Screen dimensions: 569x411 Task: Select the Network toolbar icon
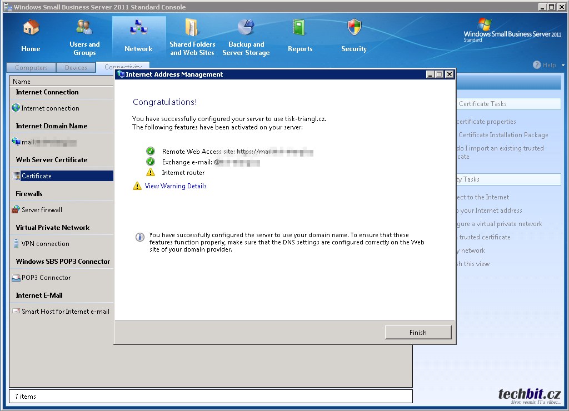click(x=138, y=28)
